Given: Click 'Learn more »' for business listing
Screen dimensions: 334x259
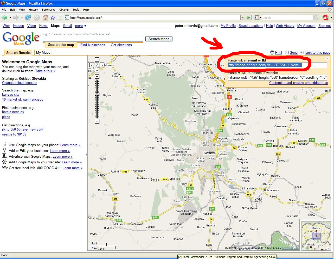Looking at the screenshot, I should (60, 151).
